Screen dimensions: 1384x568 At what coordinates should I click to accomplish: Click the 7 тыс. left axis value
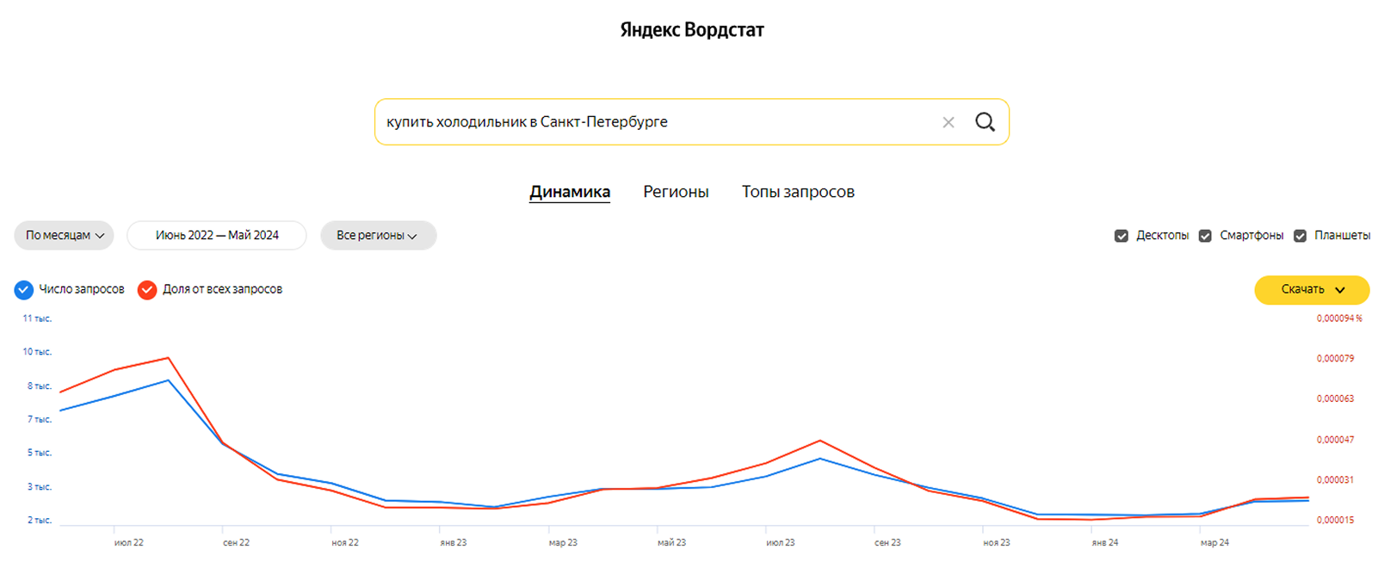pos(40,420)
